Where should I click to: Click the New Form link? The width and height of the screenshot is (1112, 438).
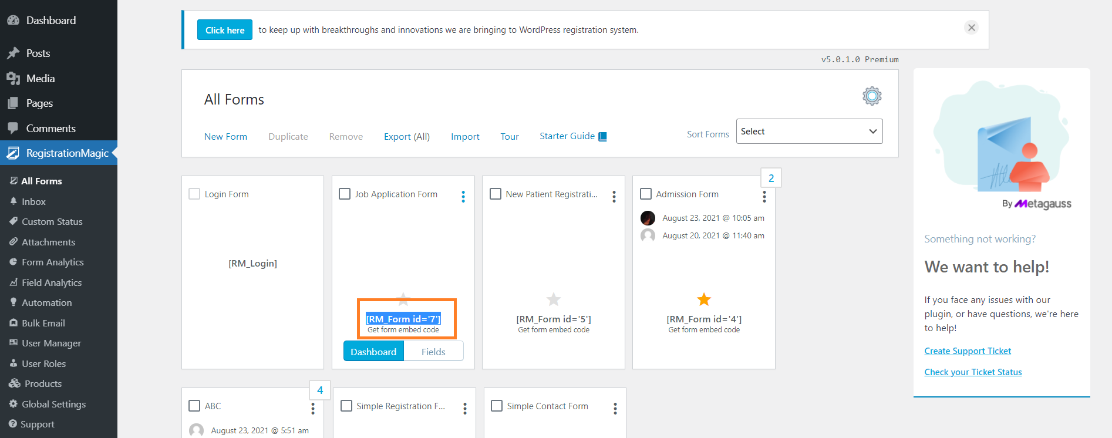pyautogui.click(x=225, y=137)
